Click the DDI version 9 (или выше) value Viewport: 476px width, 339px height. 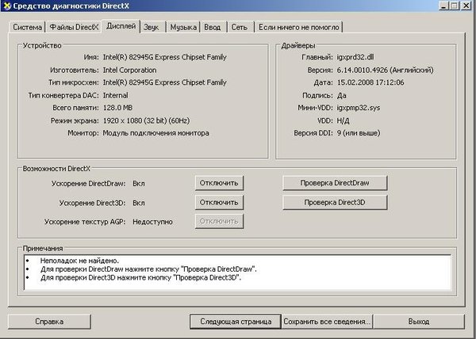point(359,133)
